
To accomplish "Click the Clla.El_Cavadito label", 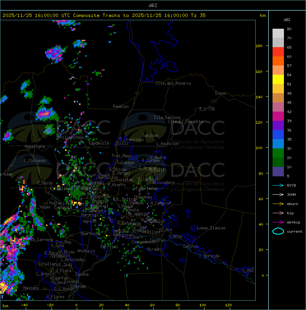I will click(185, 121).
